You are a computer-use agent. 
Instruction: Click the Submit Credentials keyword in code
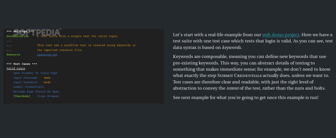(29, 87)
